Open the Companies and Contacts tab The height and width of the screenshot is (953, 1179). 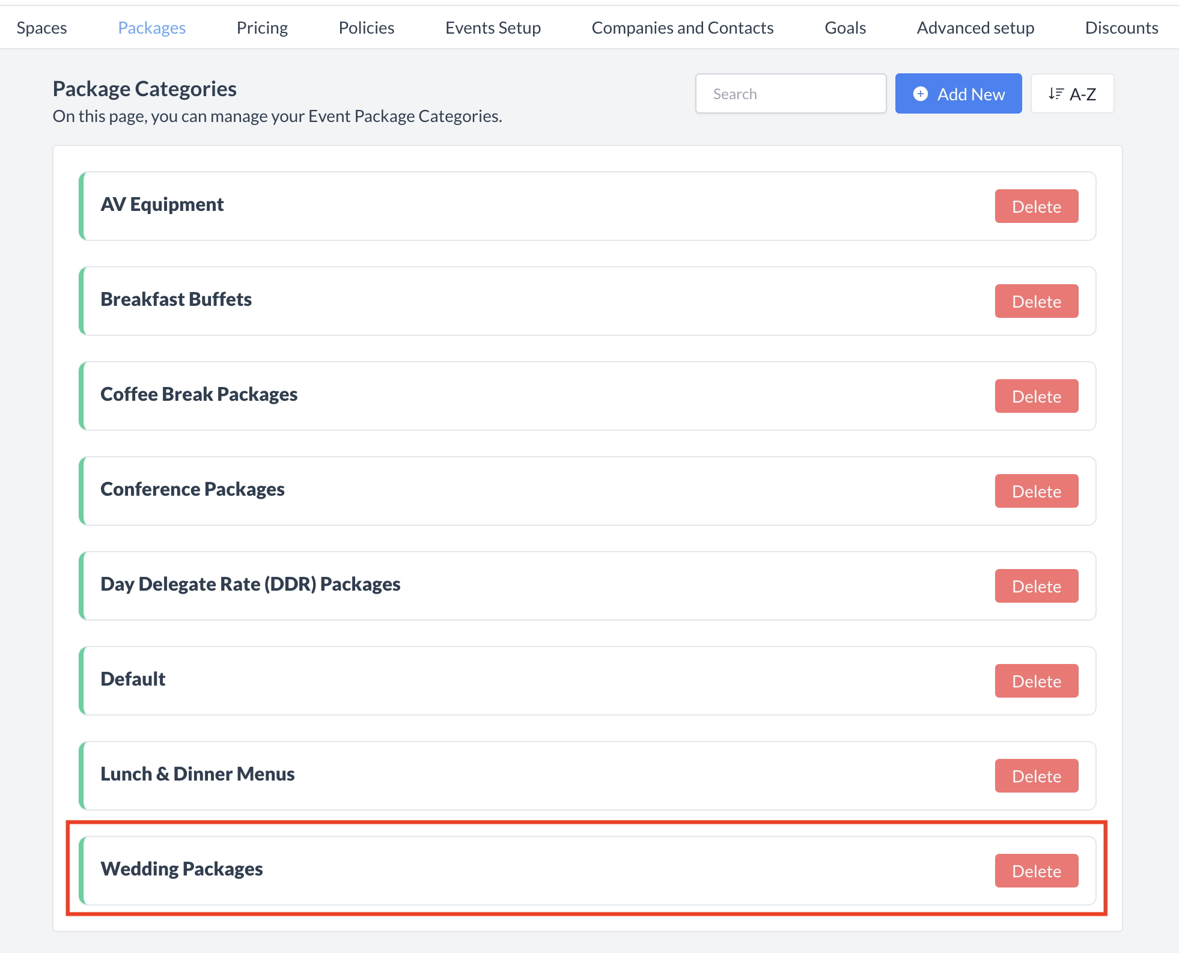[x=683, y=27]
